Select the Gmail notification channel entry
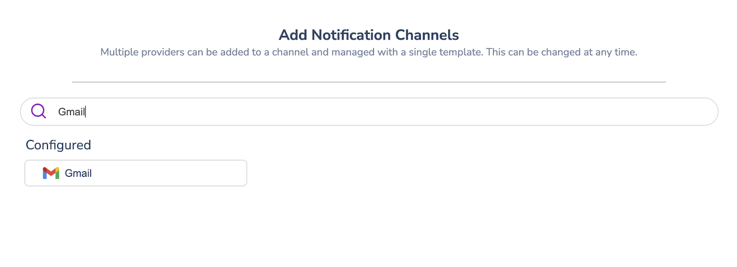The image size is (737, 267). pos(136,173)
